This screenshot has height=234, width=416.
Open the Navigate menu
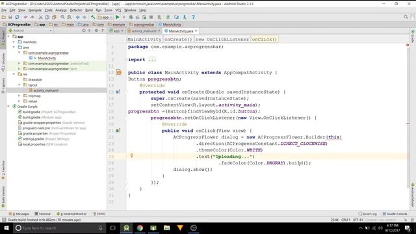coord(35,10)
